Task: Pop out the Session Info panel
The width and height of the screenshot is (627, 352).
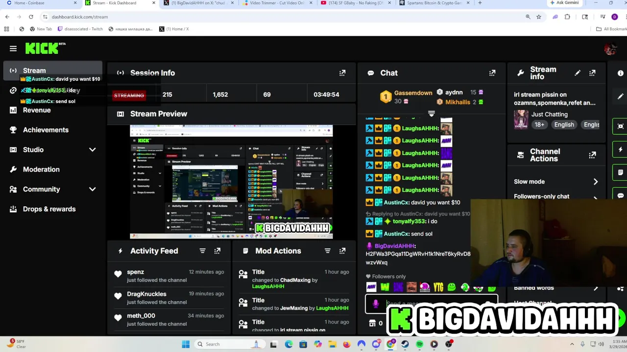Action: point(342,73)
